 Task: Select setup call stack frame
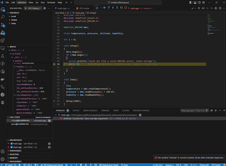30,121
